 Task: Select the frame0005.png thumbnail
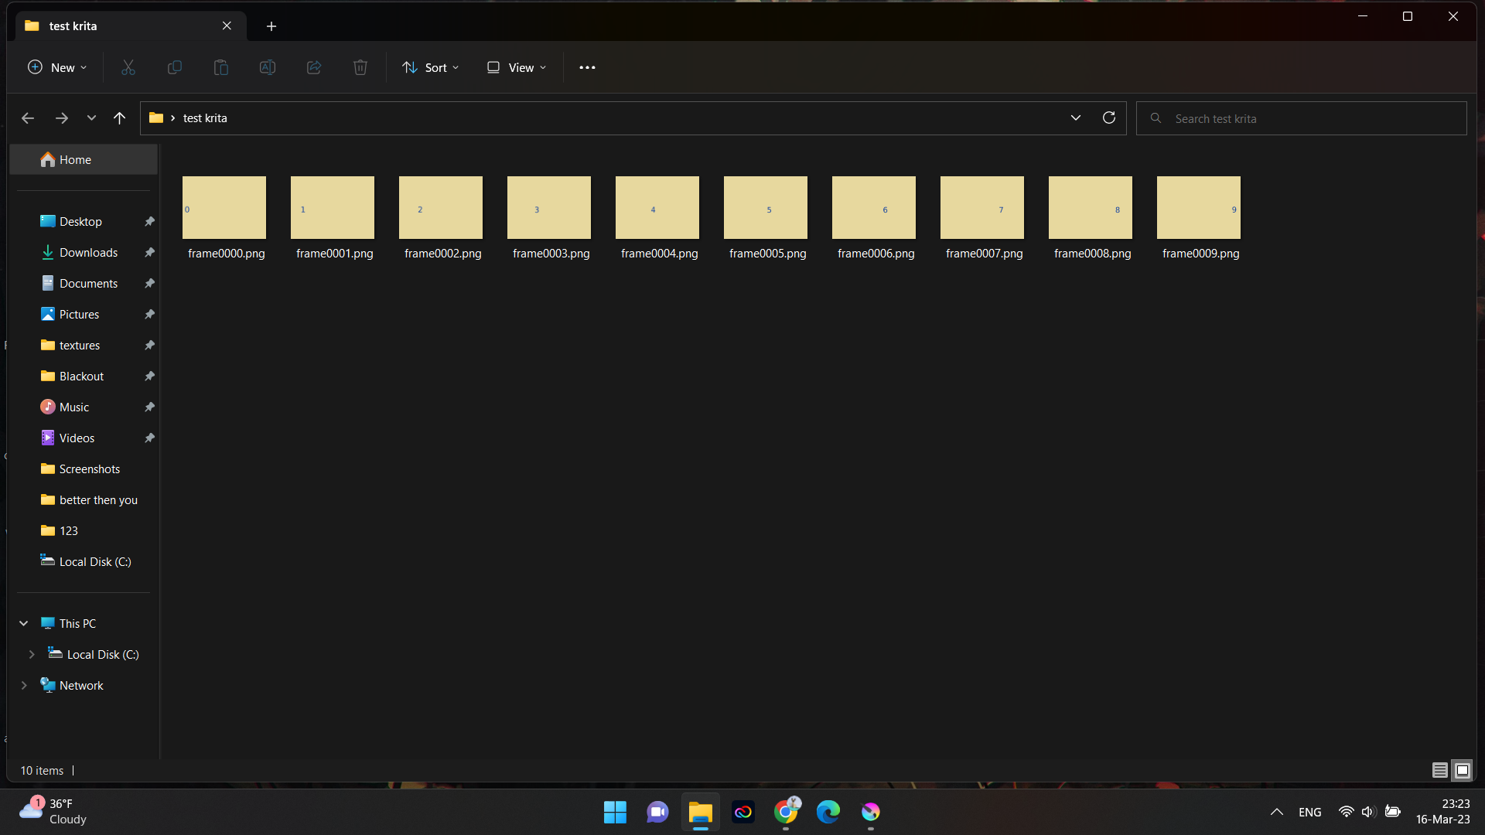tap(766, 207)
